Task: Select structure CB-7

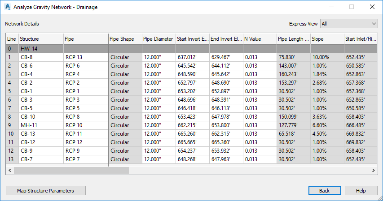Action: 41,159
